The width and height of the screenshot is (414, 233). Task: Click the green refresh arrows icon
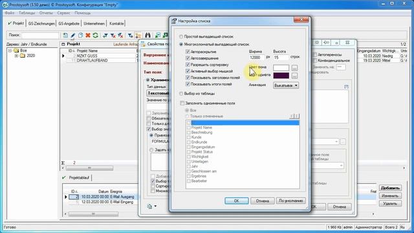coord(96,35)
